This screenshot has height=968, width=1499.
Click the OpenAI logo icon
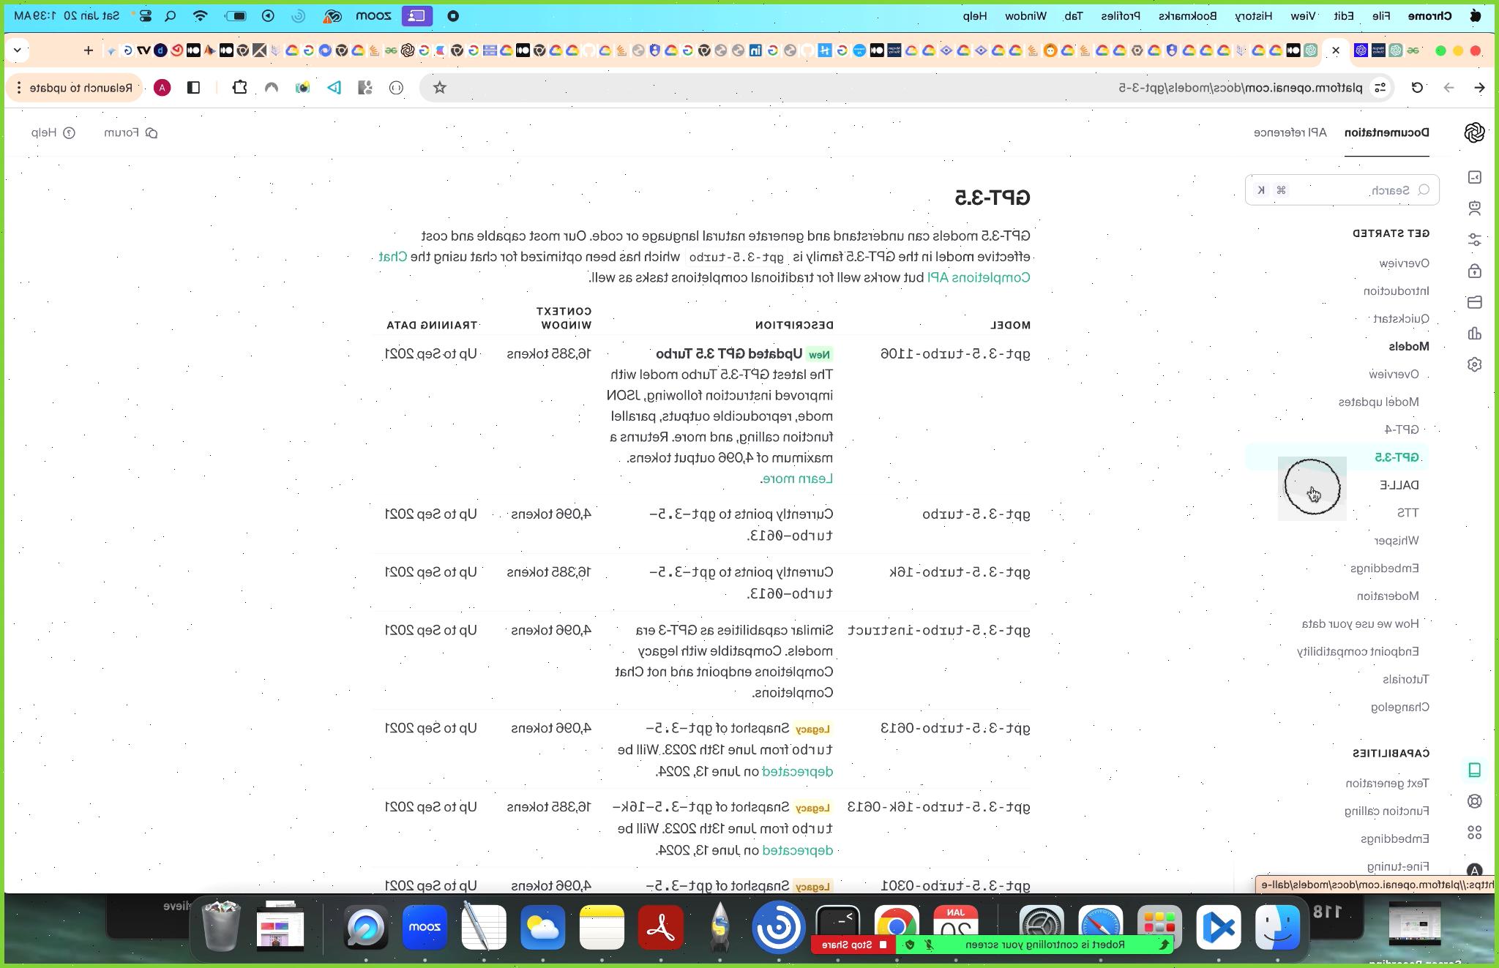[1474, 132]
